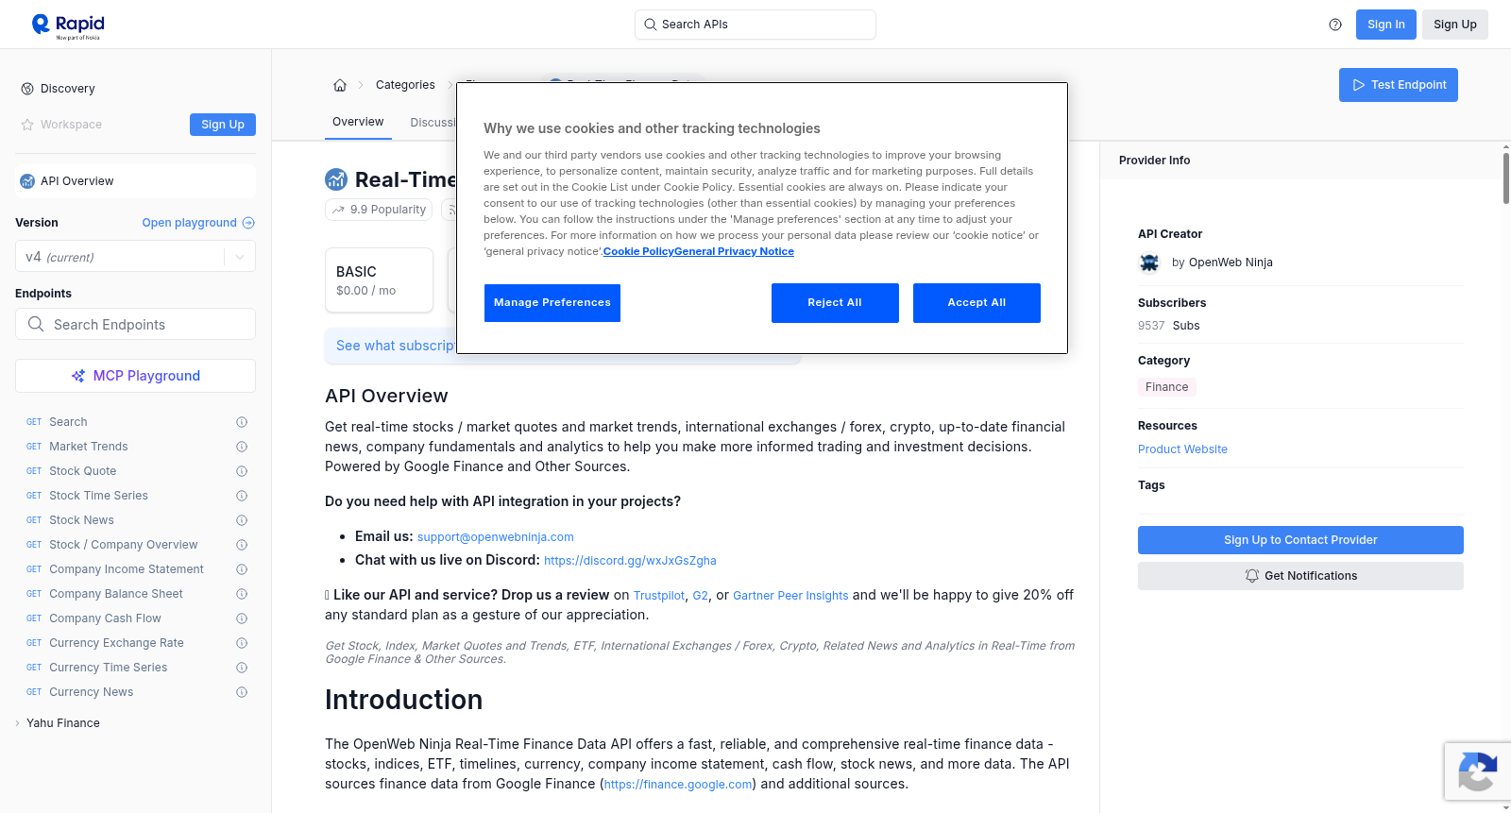Focus the Search APIs field
Viewport: 1511px width, 813px height.
[x=755, y=25]
